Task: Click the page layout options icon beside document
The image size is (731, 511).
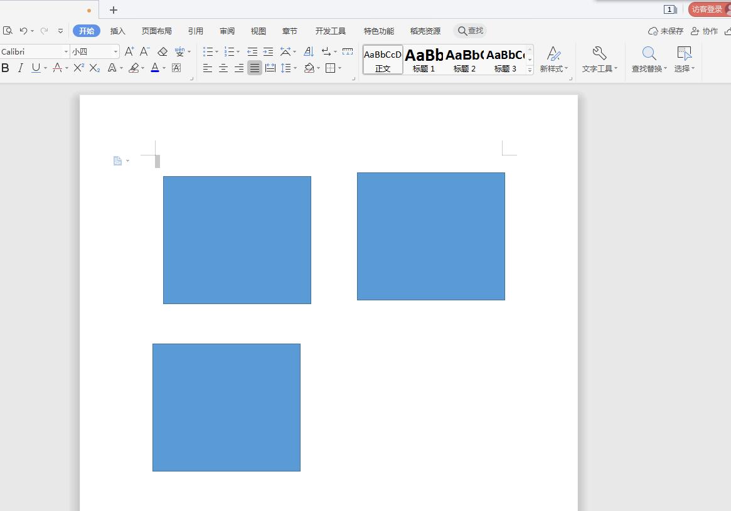Action: pyautogui.click(x=117, y=161)
